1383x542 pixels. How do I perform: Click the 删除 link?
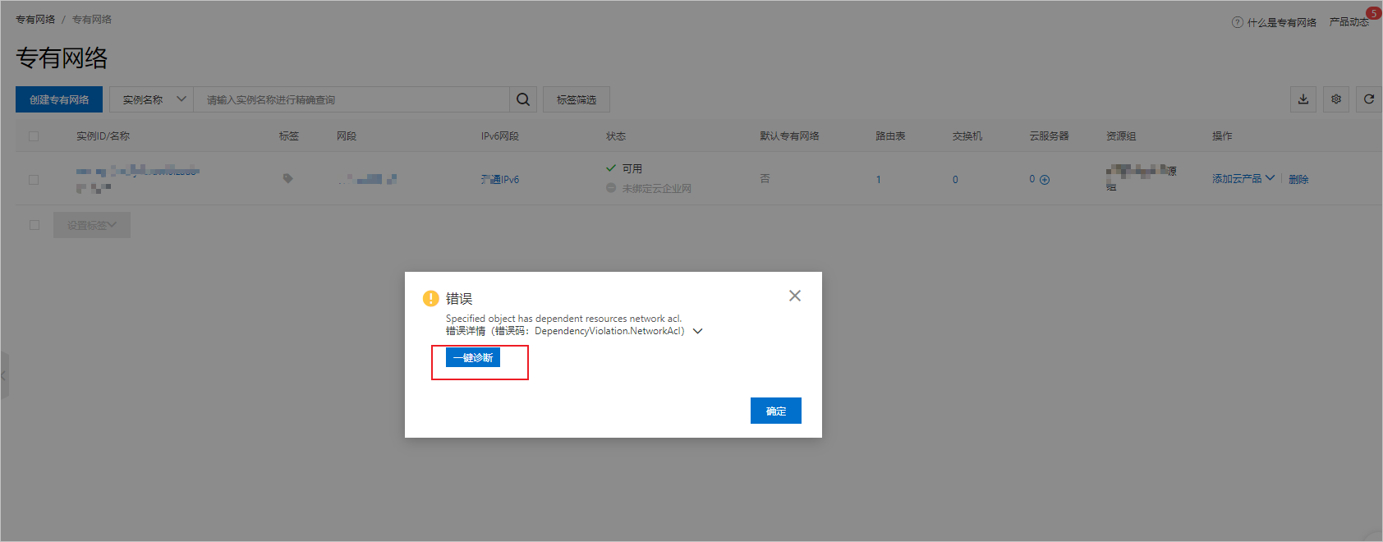tap(1298, 179)
